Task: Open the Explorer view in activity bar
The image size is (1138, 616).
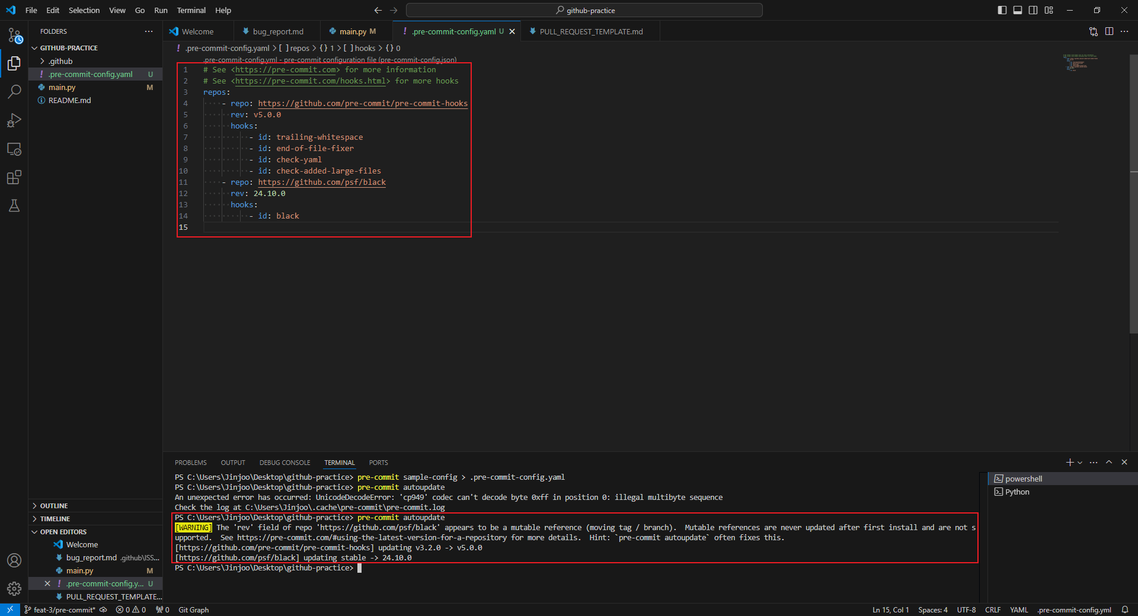Action: click(14, 63)
